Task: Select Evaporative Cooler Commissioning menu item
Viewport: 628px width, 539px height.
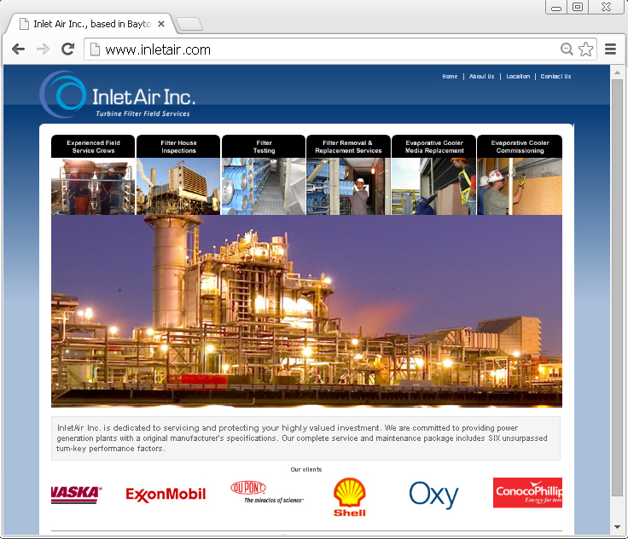Action: click(x=520, y=147)
